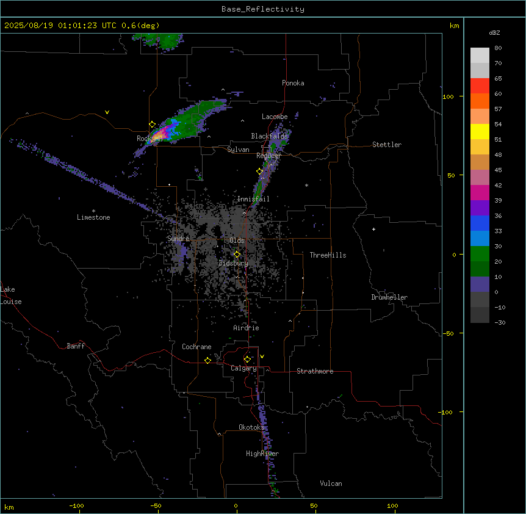Pick the bright green 20–30 dBZ swatch
The height and width of the screenshot is (514, 526).
click(480, 254)
